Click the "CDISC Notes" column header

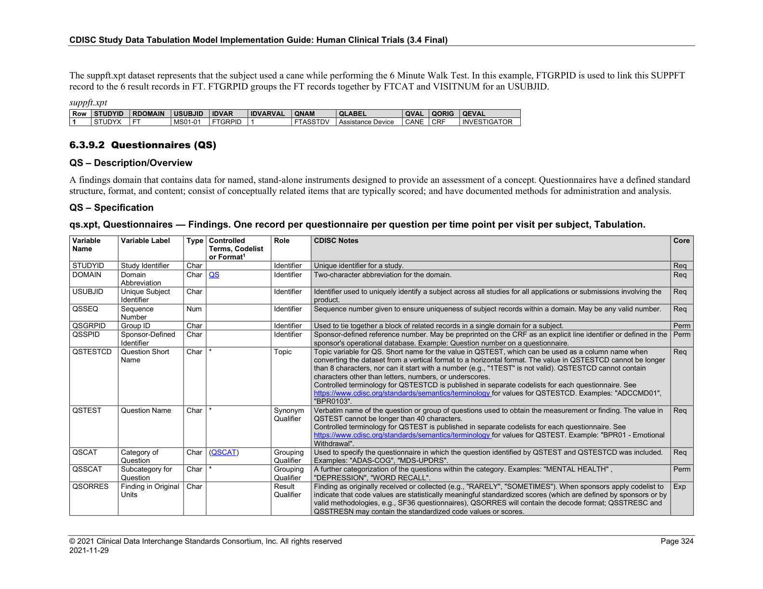[x=490, y=249]
